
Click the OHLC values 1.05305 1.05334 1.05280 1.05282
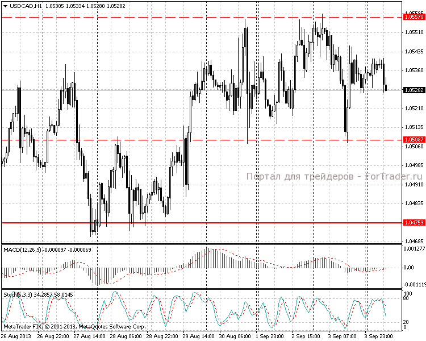tap(85, 6)
